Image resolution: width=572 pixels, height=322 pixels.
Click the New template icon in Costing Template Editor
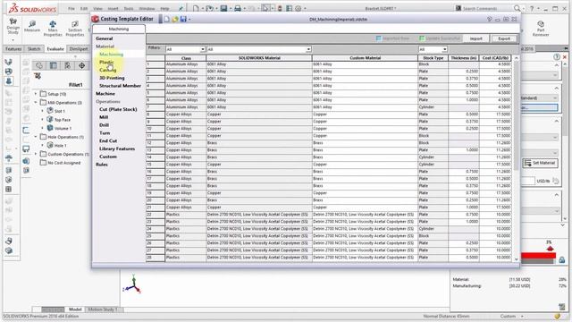tap(167, 19)
